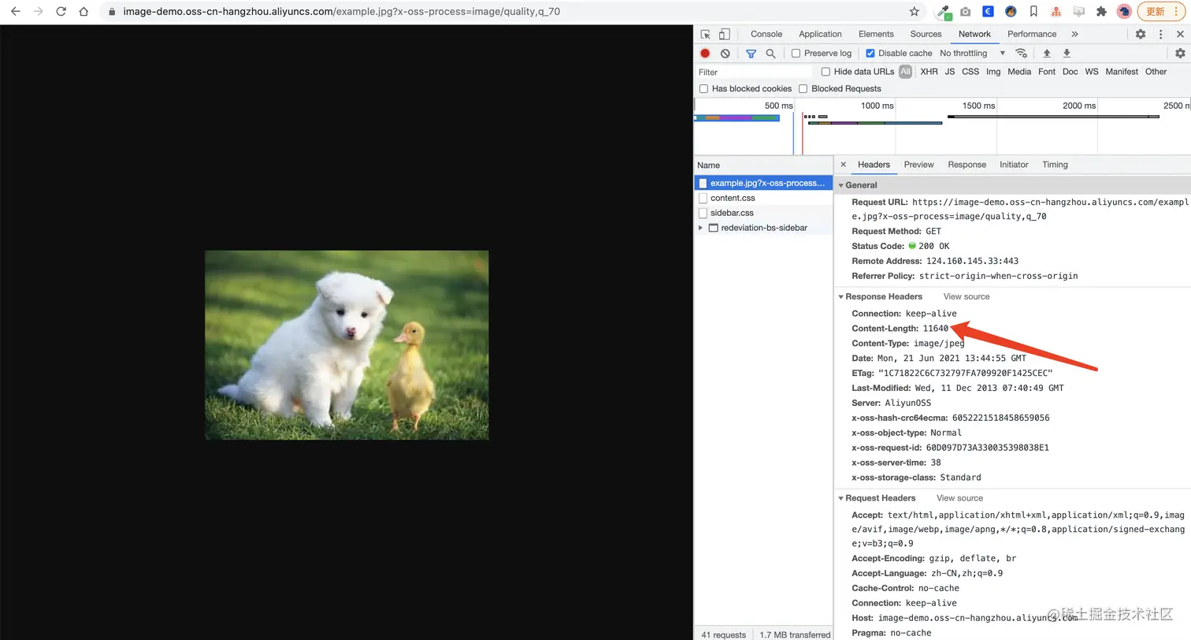This screenshot has height=640, width=1191.
Task: Click the Filter text input field
Action: pyautogui.click(x=754, y=72)
